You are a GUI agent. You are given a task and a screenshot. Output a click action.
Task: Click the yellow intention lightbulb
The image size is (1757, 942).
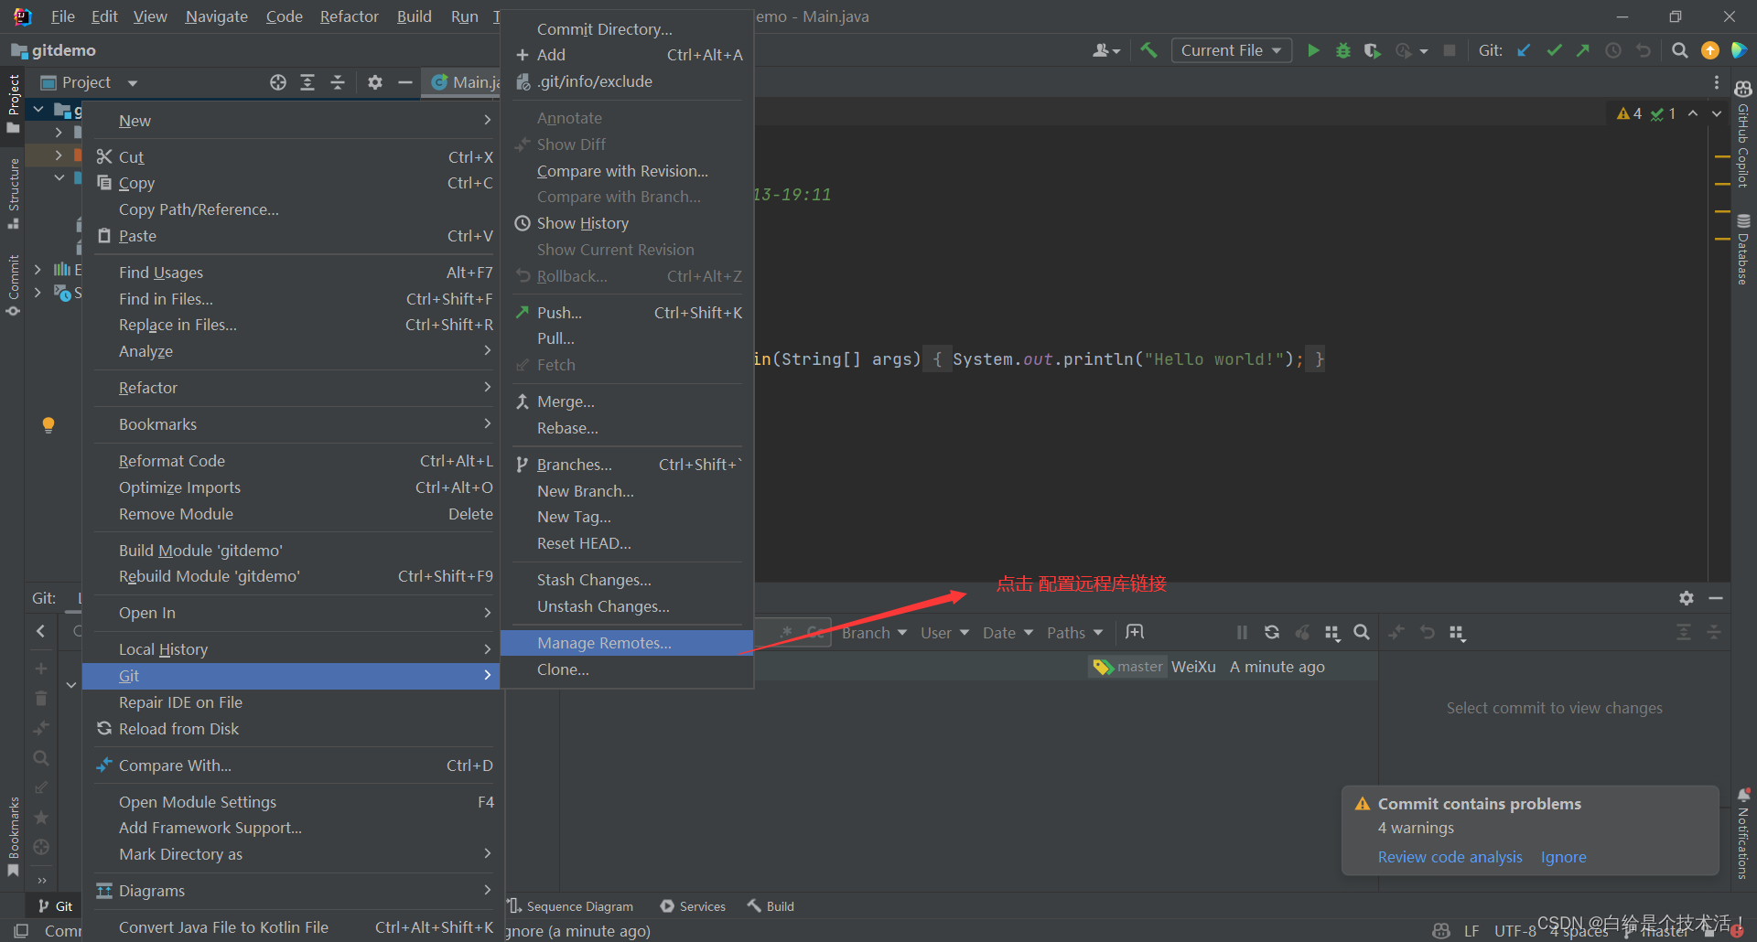pos(49,425)
